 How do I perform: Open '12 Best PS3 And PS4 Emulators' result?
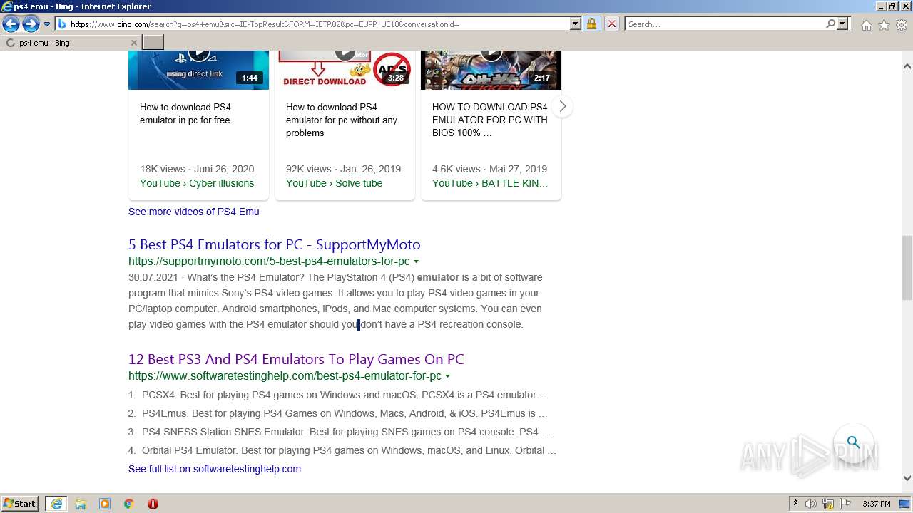[296, 359]
